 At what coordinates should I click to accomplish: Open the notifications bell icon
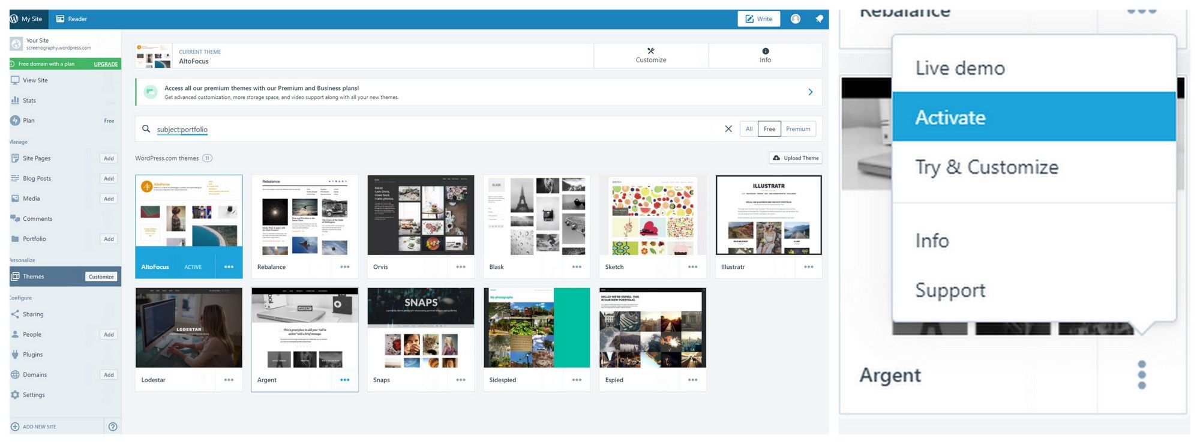coord(819,19)
